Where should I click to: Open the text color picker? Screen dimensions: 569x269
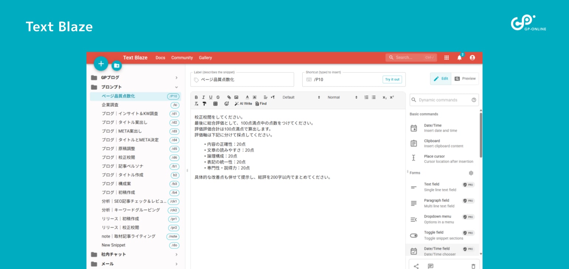point(247,97)
